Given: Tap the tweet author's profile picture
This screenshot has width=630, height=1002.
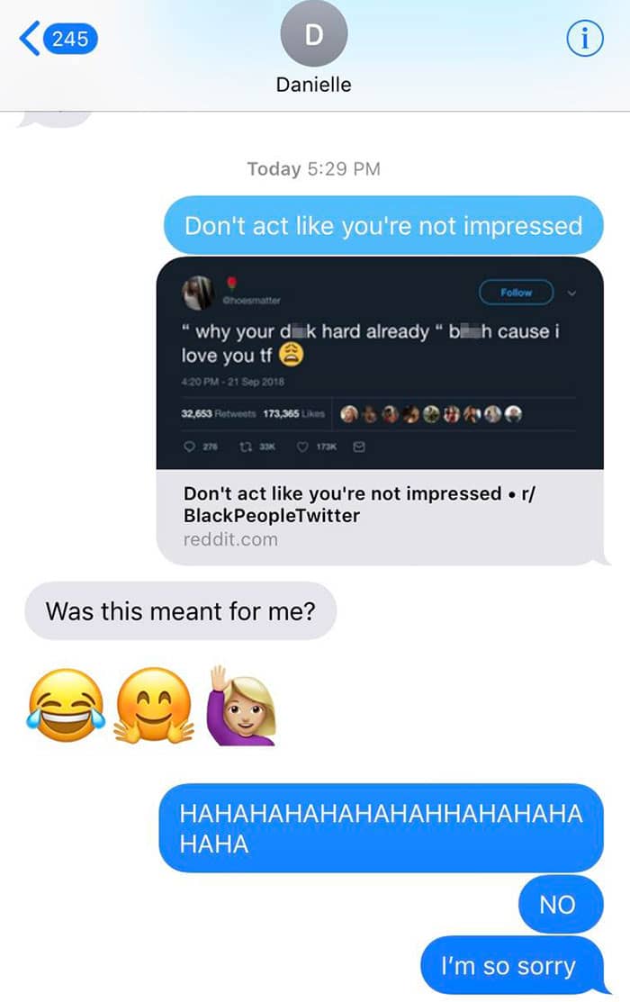Looking at the screenshot, I should [197, 293].
